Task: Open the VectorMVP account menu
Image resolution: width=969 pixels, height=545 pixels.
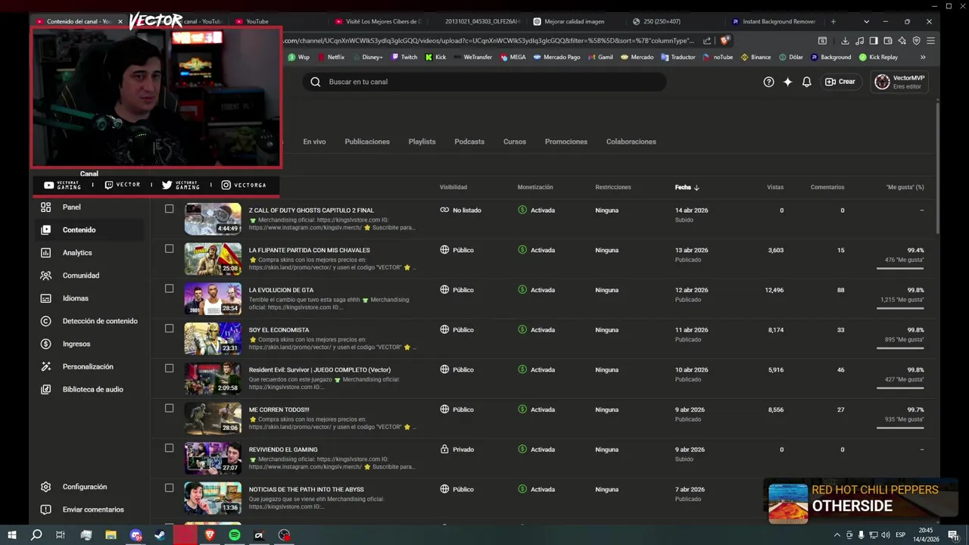Action: point(899,82)
